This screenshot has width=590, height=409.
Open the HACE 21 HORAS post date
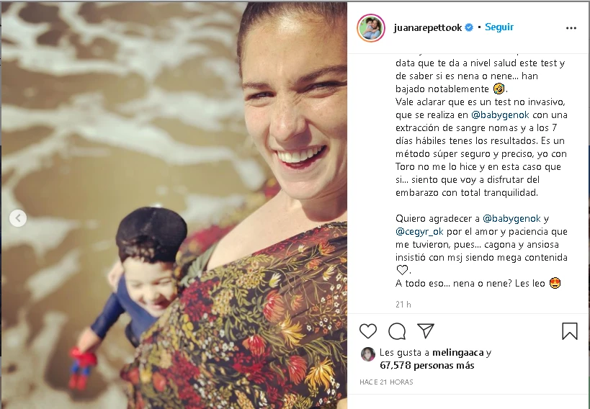coord(386,382)
